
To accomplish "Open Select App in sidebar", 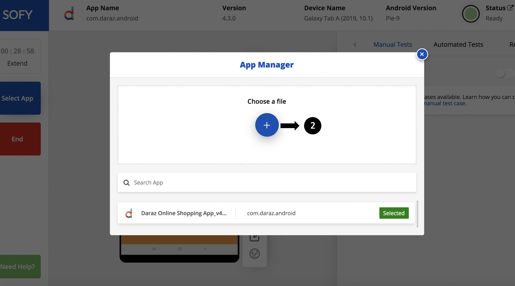I will pos(20,98).
